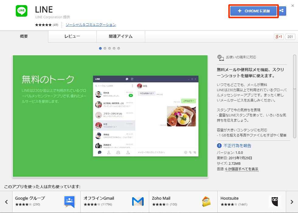The image size is (298, 213).
Task: Click the オフラインGmail (11796) rating stars
Action: coord(92,204)
